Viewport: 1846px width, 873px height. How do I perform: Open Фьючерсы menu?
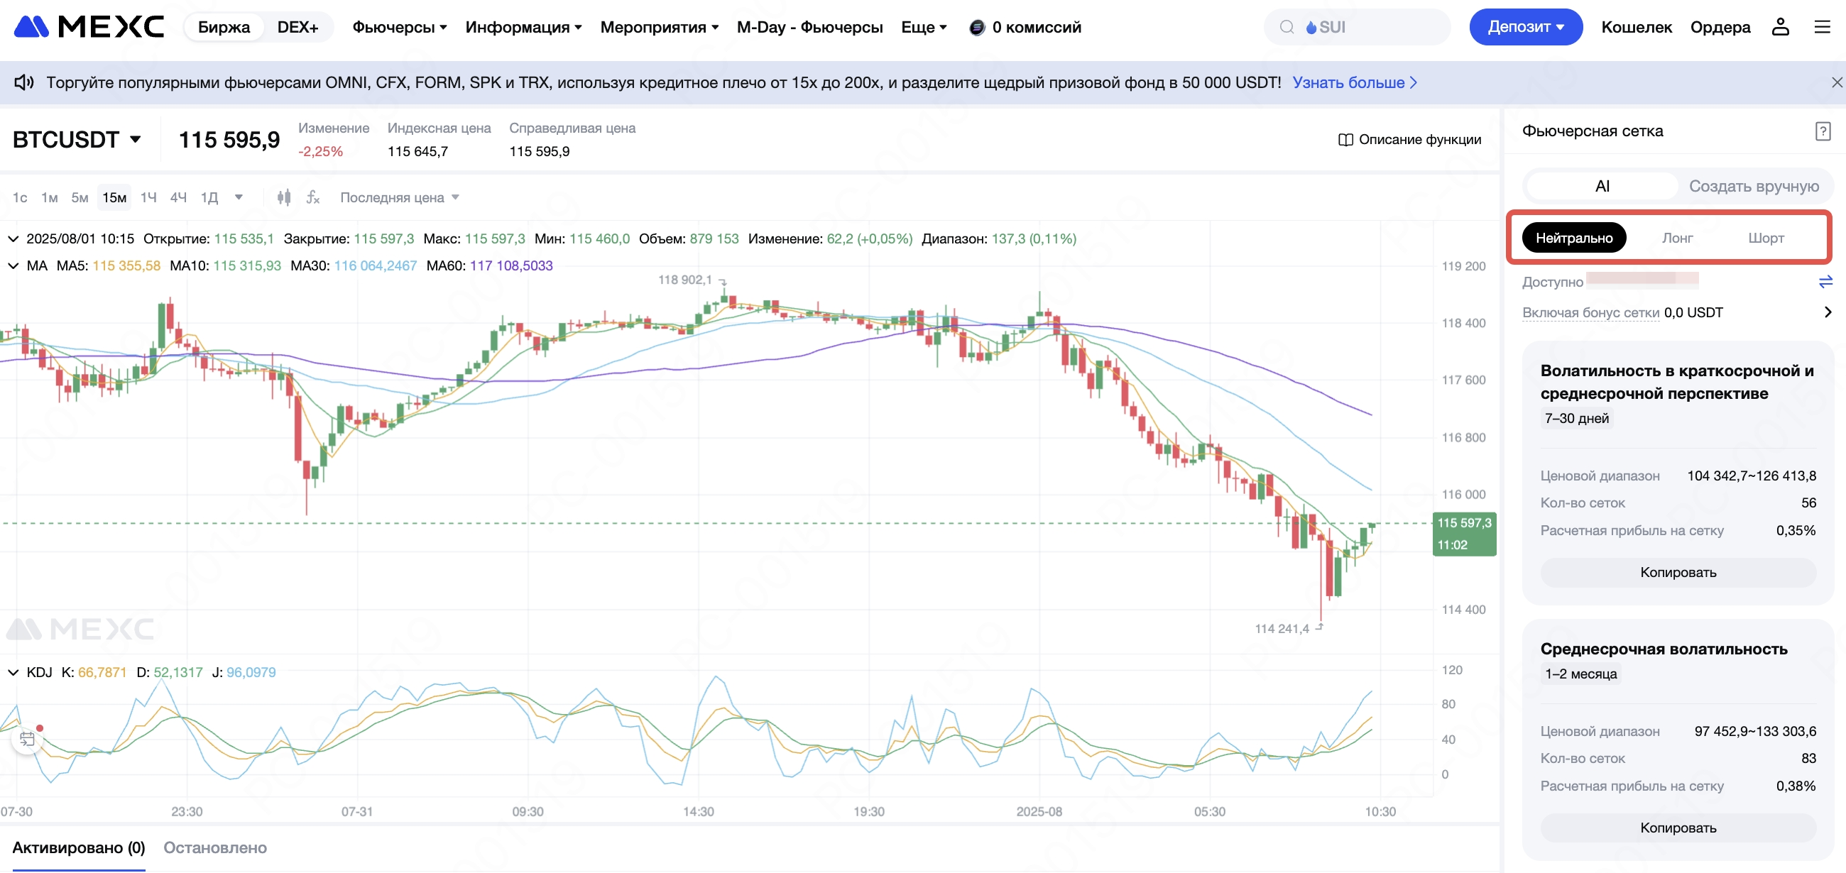[399, 27]
